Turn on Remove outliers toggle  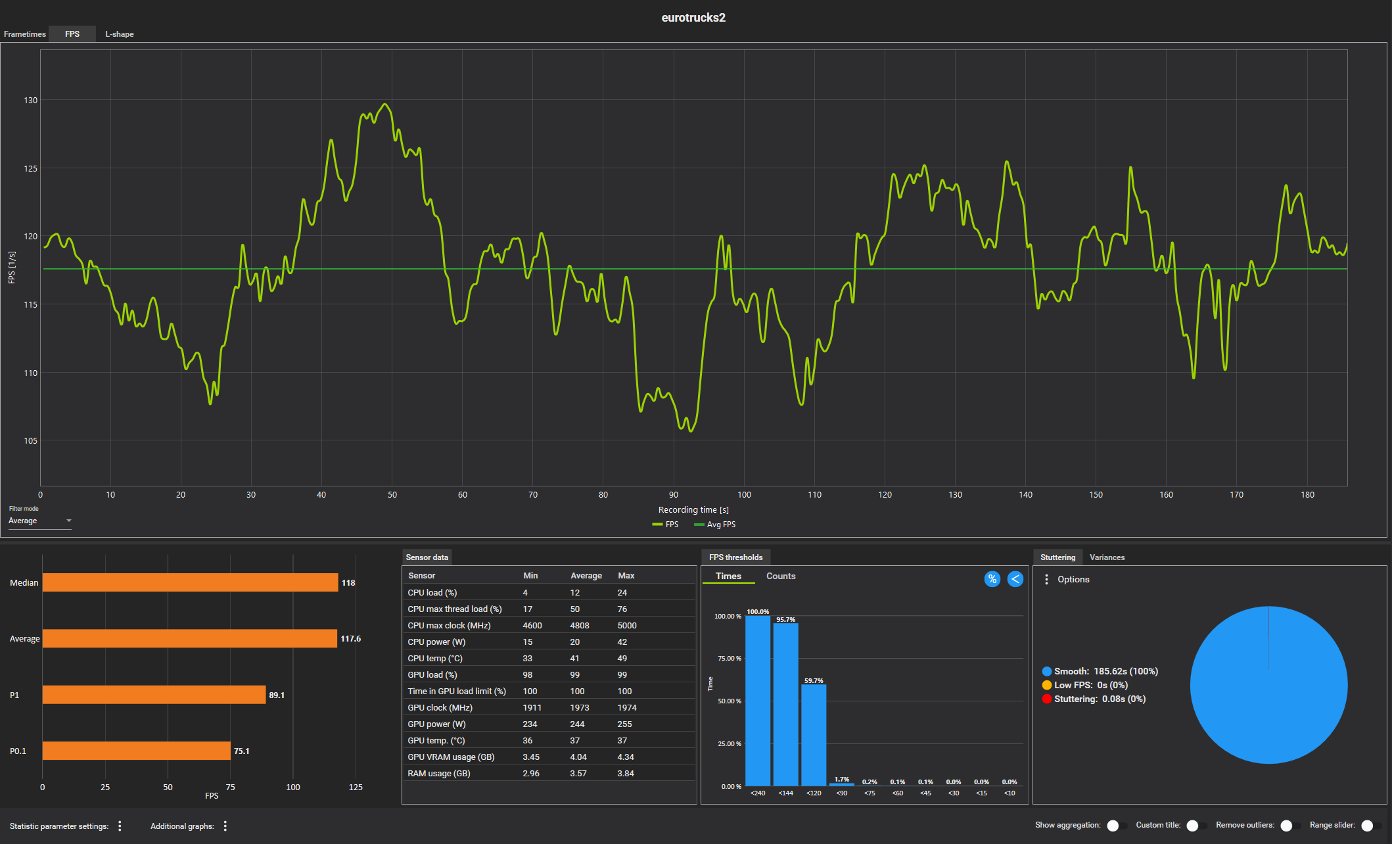click(x=1290, y=826)
